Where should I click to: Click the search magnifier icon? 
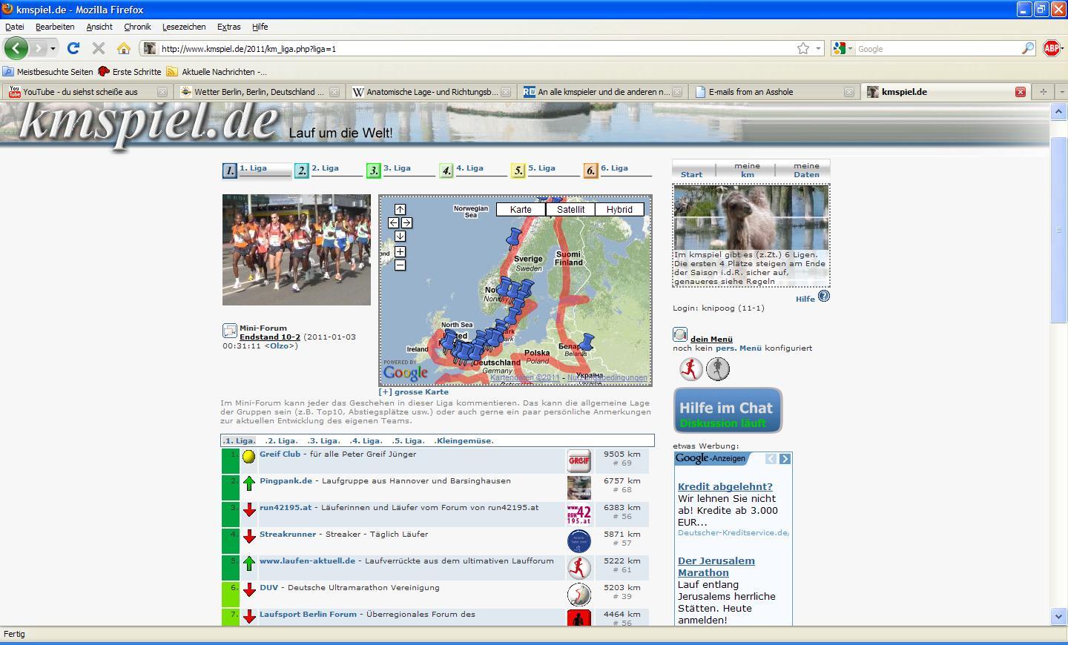[x=1027, y=48]
